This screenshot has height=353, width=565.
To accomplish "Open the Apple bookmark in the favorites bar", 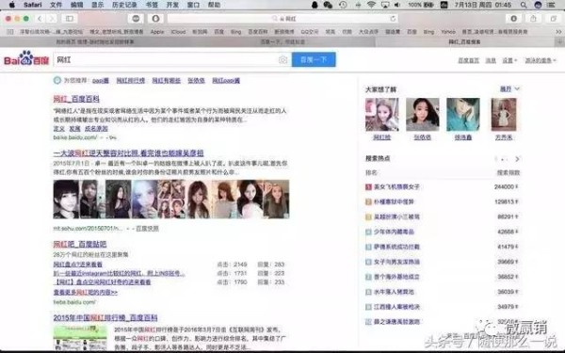I will click(x=157, y=32).
